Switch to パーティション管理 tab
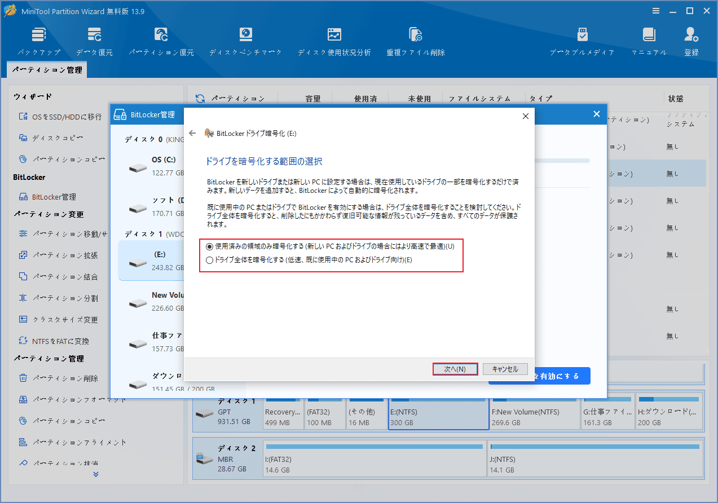Screen dimensions: 718x503 coord(47,70)
